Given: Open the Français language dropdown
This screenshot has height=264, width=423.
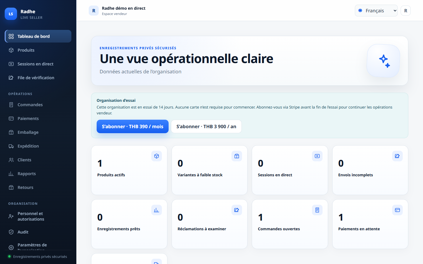Looking at the screenshot, I should (376, 11).
